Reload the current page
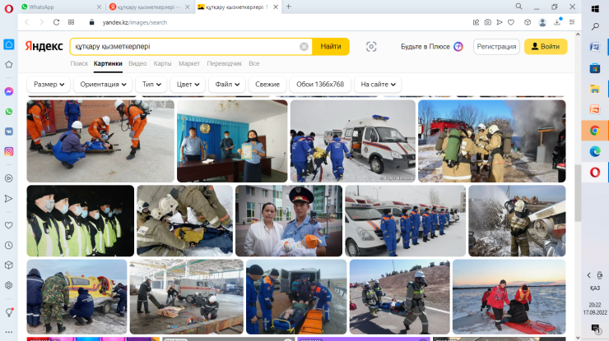The width and height of the screenshot is (609, 341). click(x=56, y=22)
